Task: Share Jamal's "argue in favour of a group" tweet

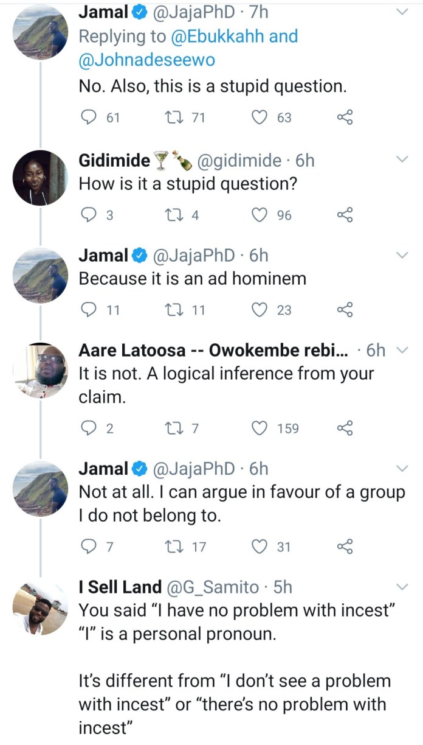Action: click(x=345, y=547)
